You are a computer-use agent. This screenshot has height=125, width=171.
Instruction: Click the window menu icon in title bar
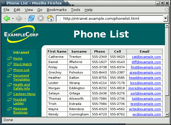[4, 3]
